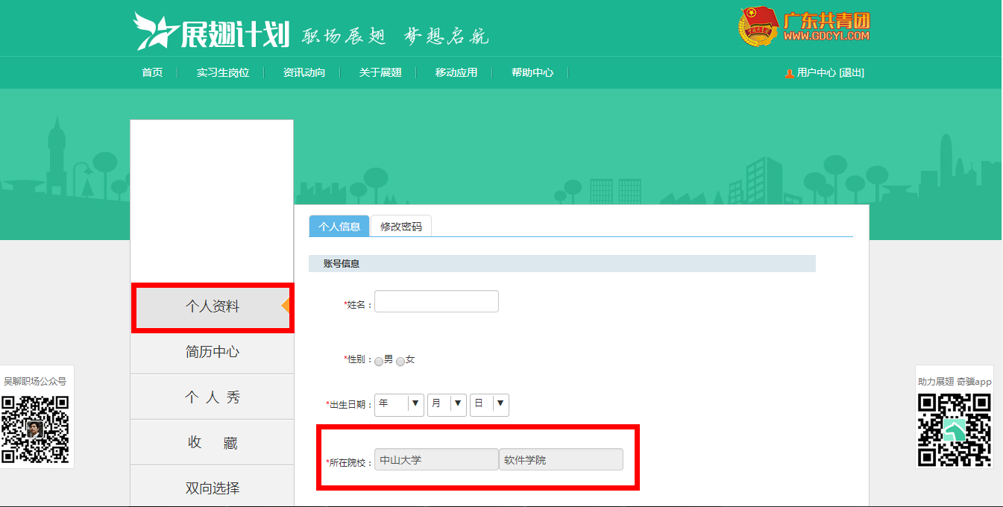Click the 中山大学 school field
Viewport: 1003px width, 507px height.
coord(436,460)
